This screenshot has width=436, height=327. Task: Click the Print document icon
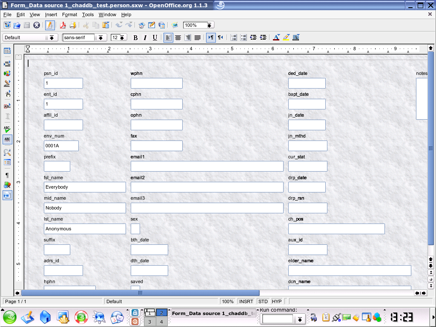[x=72, y=25]
